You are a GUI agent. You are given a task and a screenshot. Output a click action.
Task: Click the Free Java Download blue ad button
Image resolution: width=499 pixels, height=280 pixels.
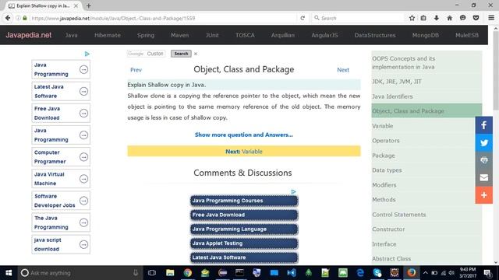[244, 215]
